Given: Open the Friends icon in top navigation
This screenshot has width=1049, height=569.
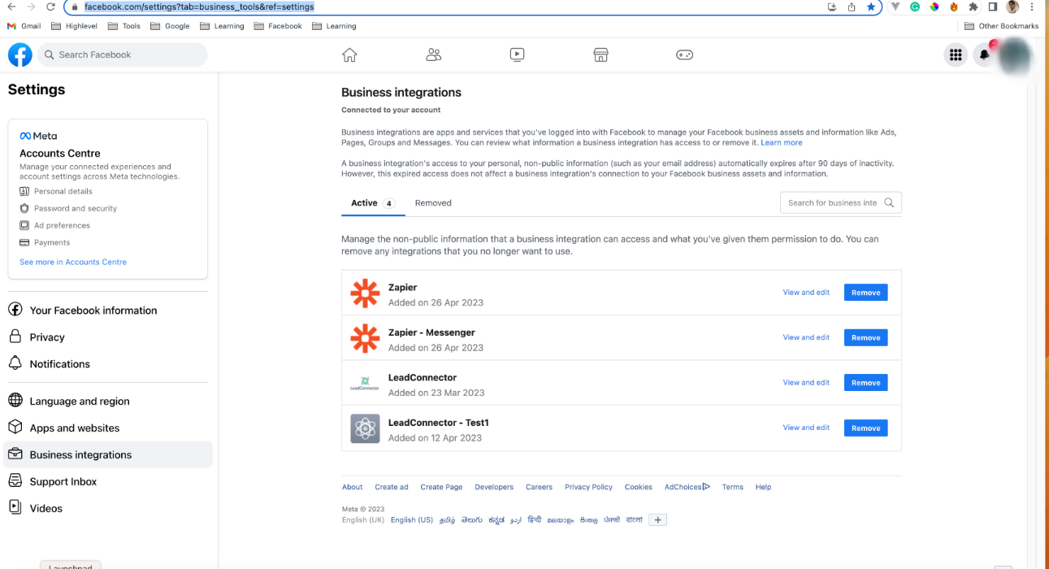Looking at the screenshot, I should click(434, 54).
